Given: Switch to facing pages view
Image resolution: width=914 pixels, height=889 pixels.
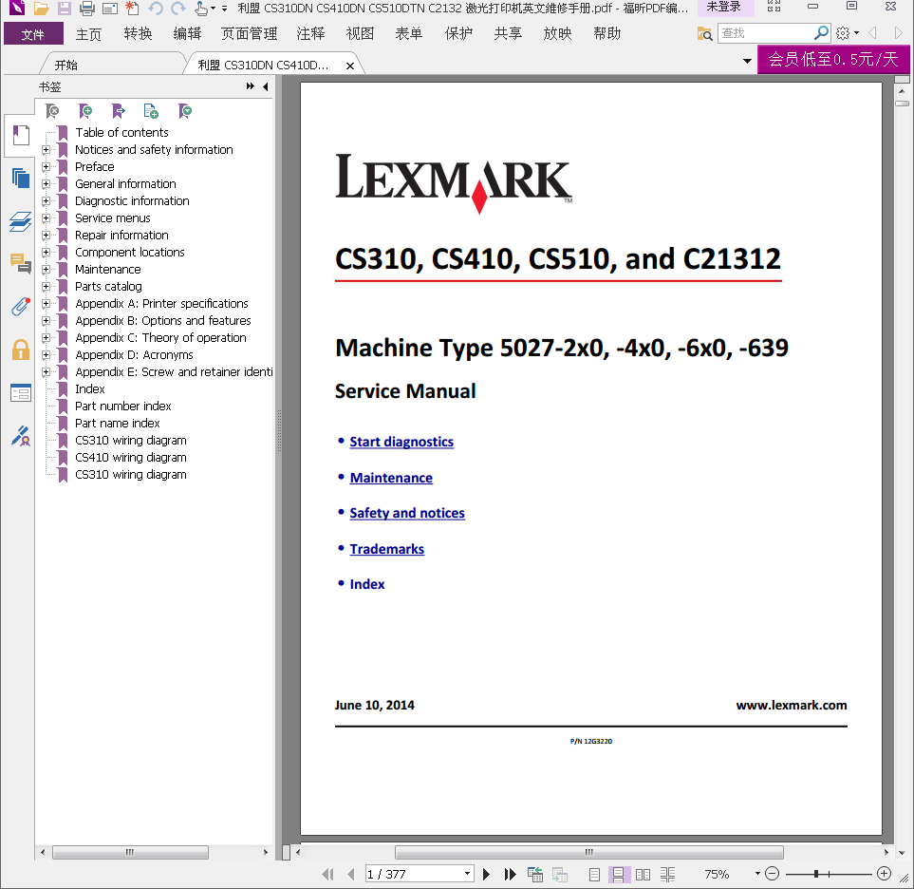Looking at the screenshot, I should click(643, 875).
